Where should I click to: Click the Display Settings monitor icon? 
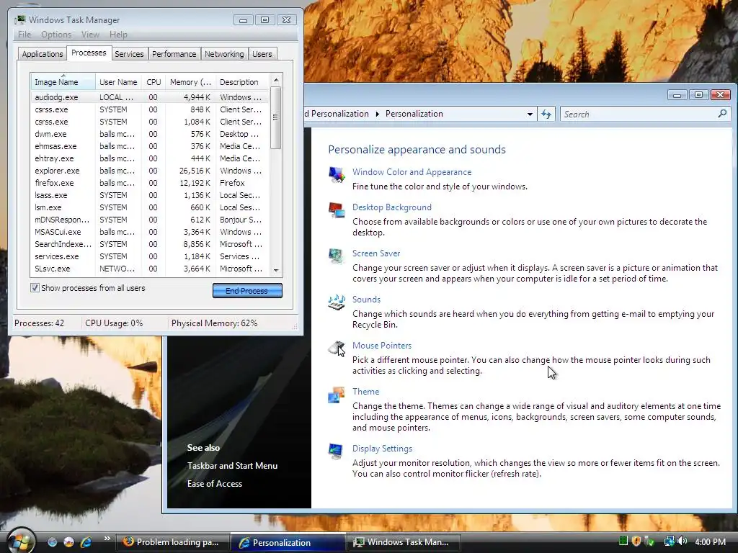(337, 451)
